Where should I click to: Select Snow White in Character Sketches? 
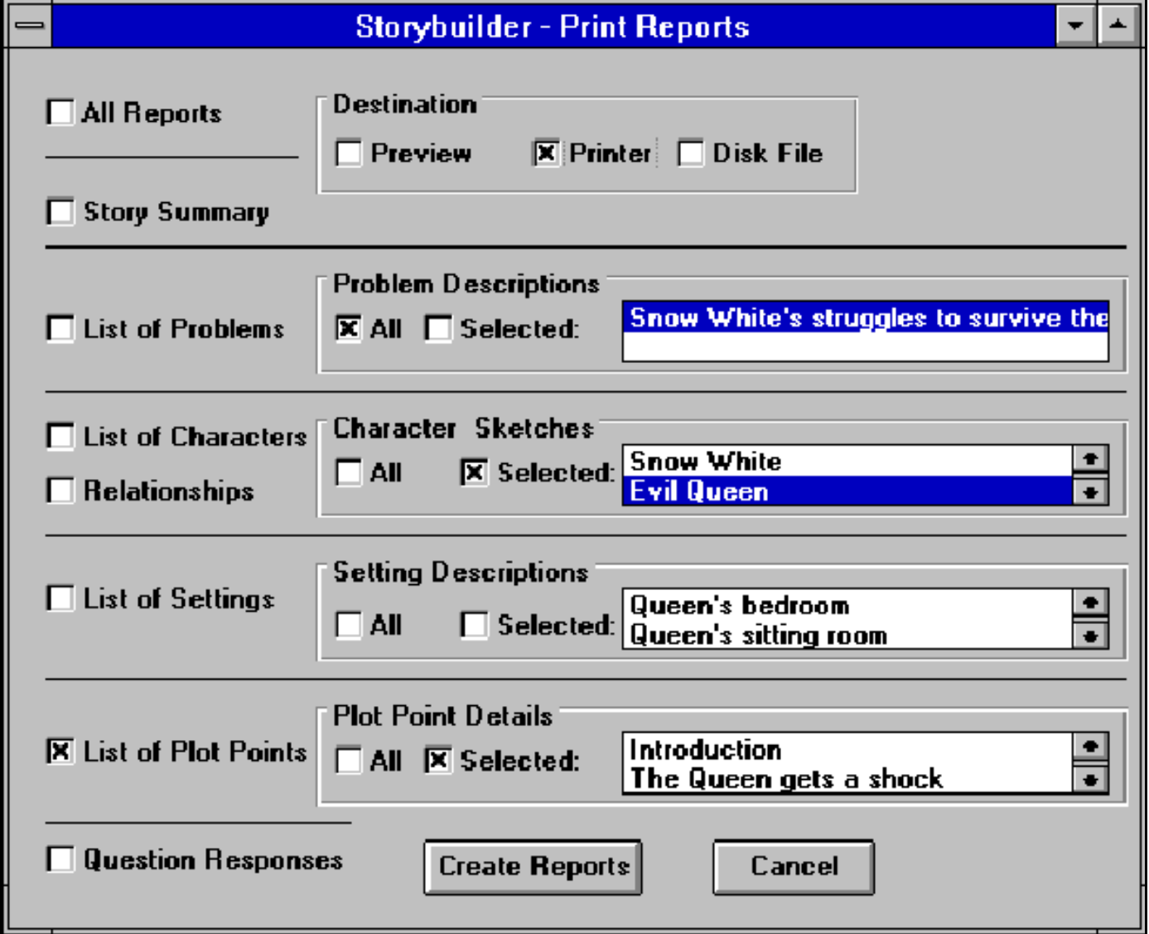point(828,461)
